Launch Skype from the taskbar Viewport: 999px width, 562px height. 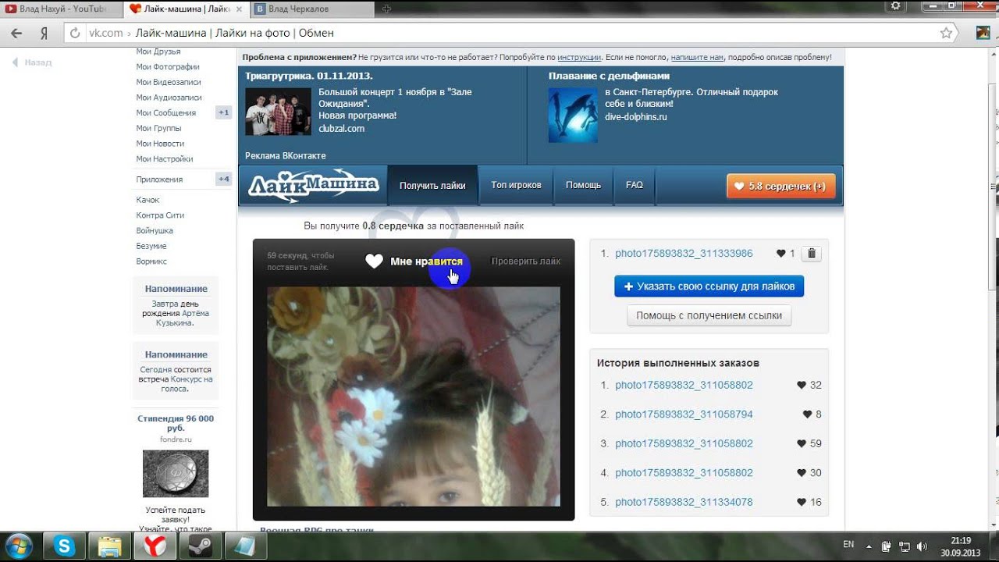(64, 546)
